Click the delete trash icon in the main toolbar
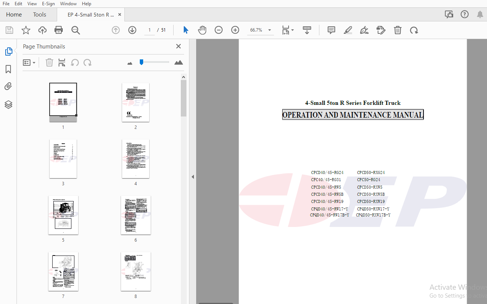The height and width of the screenshot is (304, 487). click(398, 30)
